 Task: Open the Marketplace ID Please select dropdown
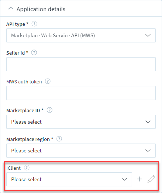point(81,122)
